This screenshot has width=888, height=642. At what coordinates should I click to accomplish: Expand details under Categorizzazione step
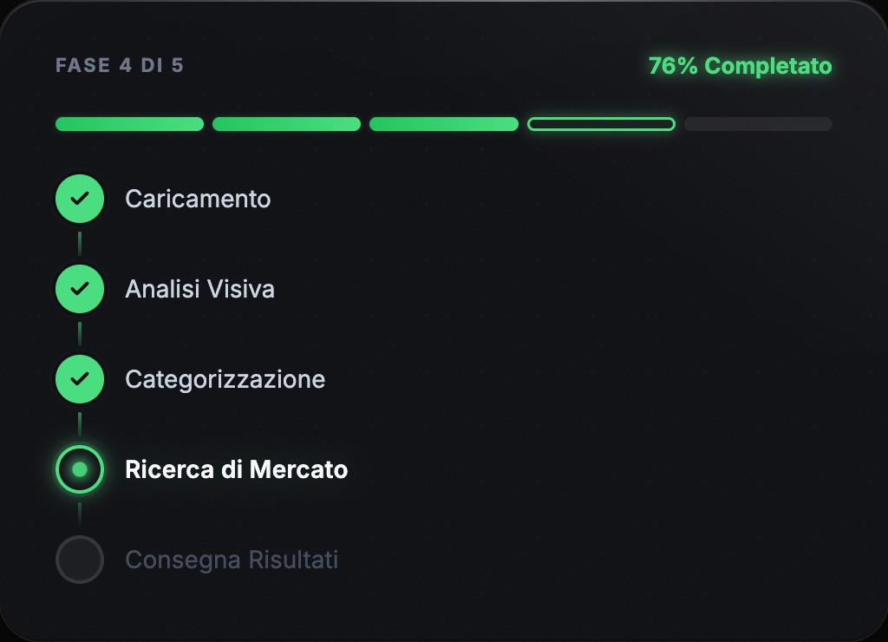(226, 378)
